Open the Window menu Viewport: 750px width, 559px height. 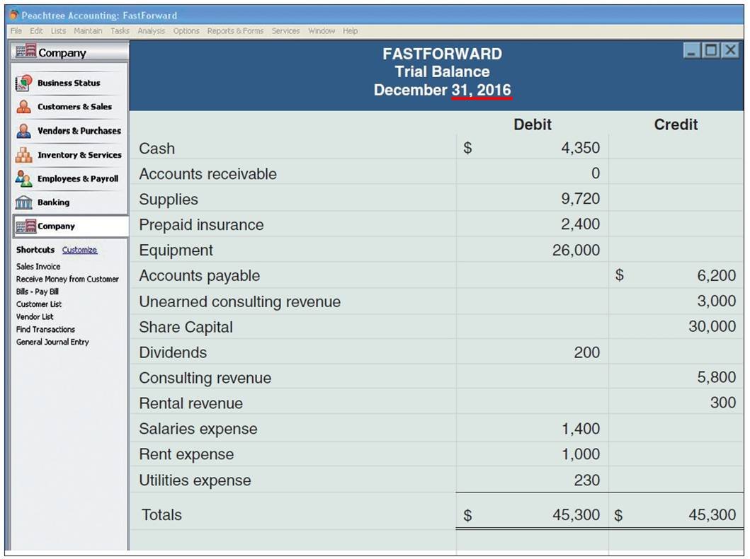point(322,30)
